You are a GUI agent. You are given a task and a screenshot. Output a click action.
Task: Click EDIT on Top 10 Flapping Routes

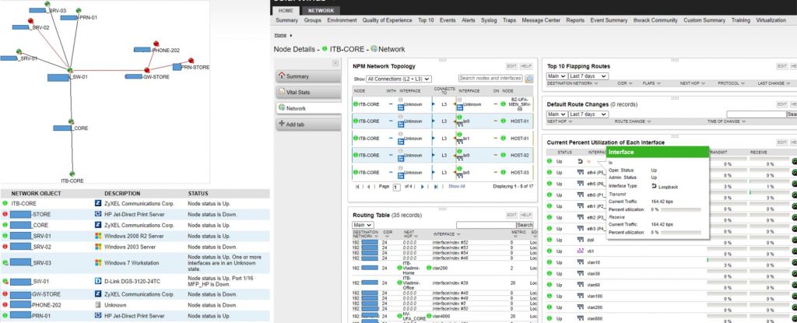pos(781,66)
